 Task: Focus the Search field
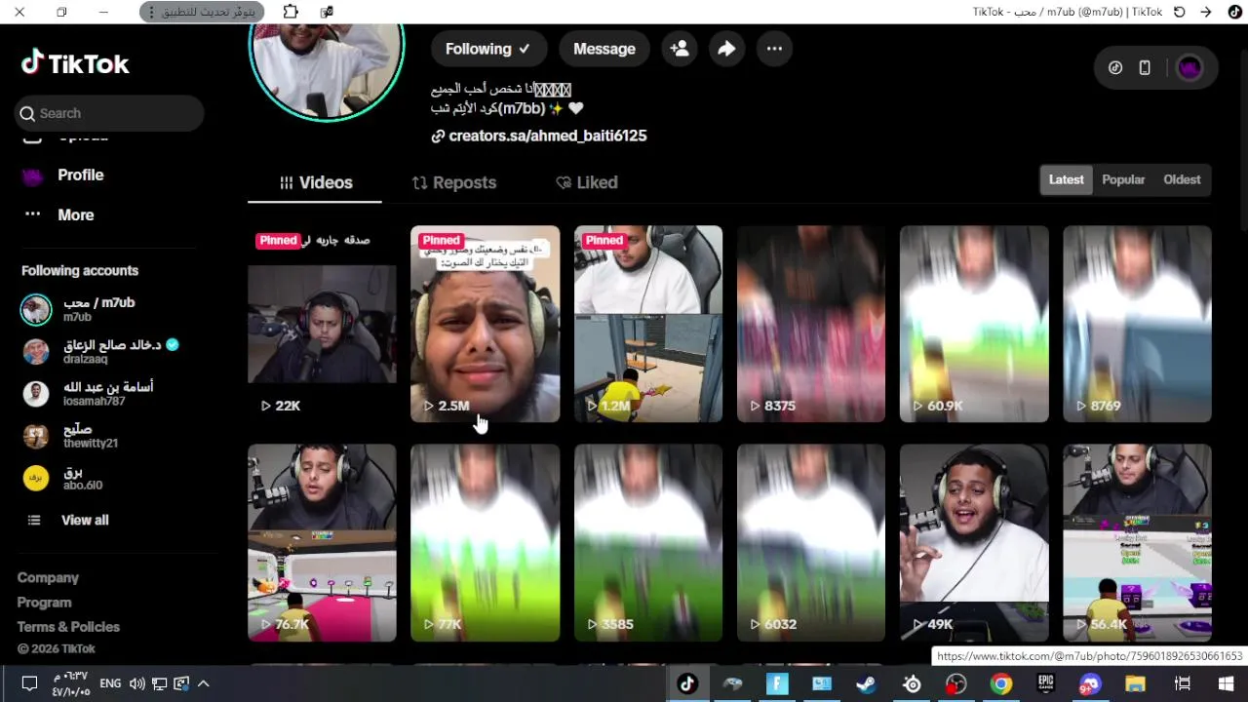pos(109,113)
